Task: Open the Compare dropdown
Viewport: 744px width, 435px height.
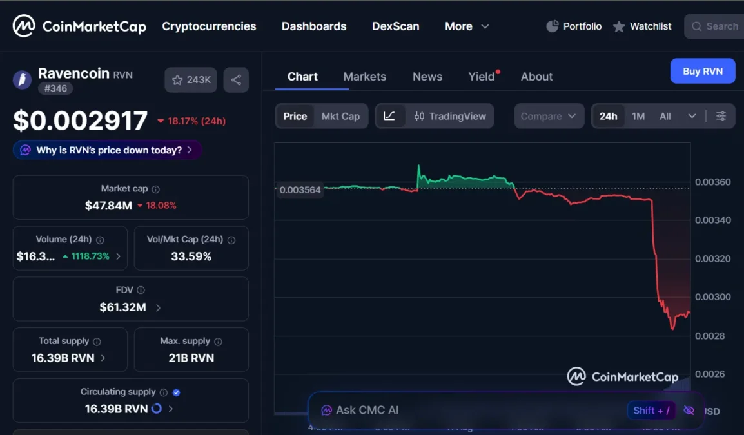Action: 549,116
